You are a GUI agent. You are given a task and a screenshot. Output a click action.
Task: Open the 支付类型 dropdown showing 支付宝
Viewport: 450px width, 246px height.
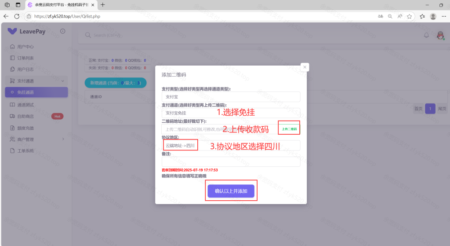(x=231, y=97)
